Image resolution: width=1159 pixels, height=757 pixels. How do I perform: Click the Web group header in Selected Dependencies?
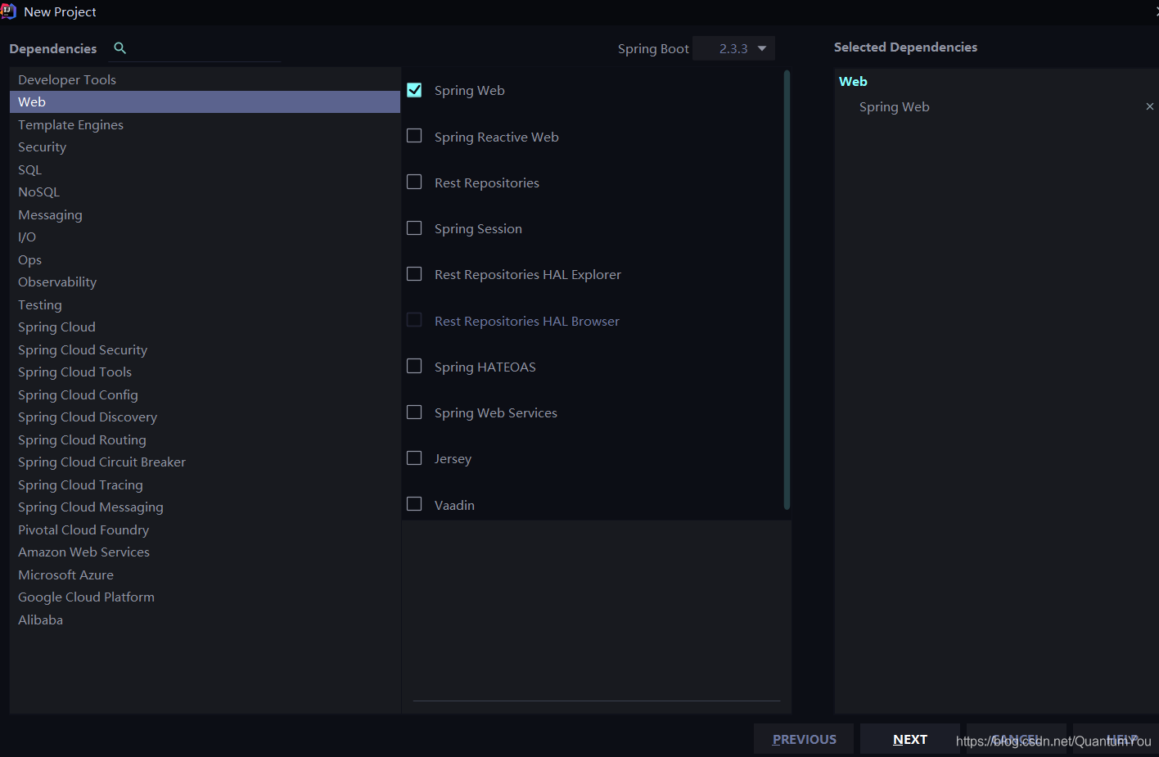(x=853, y=81)
